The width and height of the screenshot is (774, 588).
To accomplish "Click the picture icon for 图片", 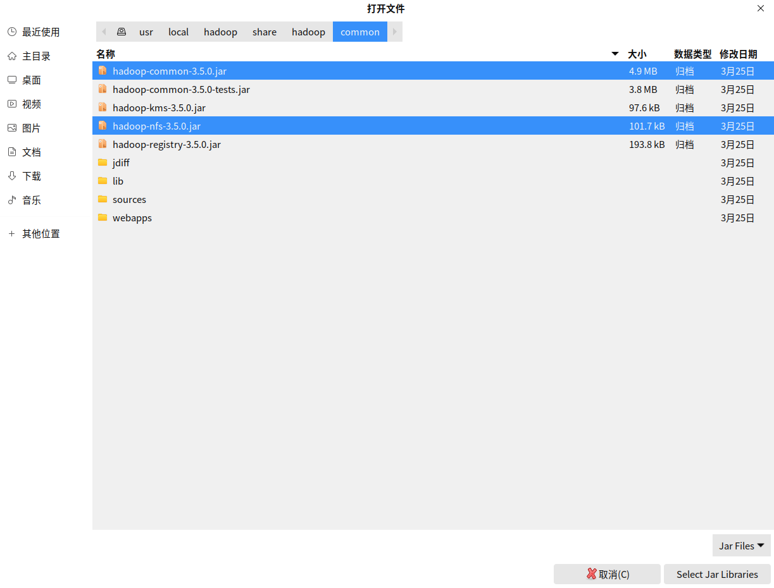I will click(x=11, y=128).
